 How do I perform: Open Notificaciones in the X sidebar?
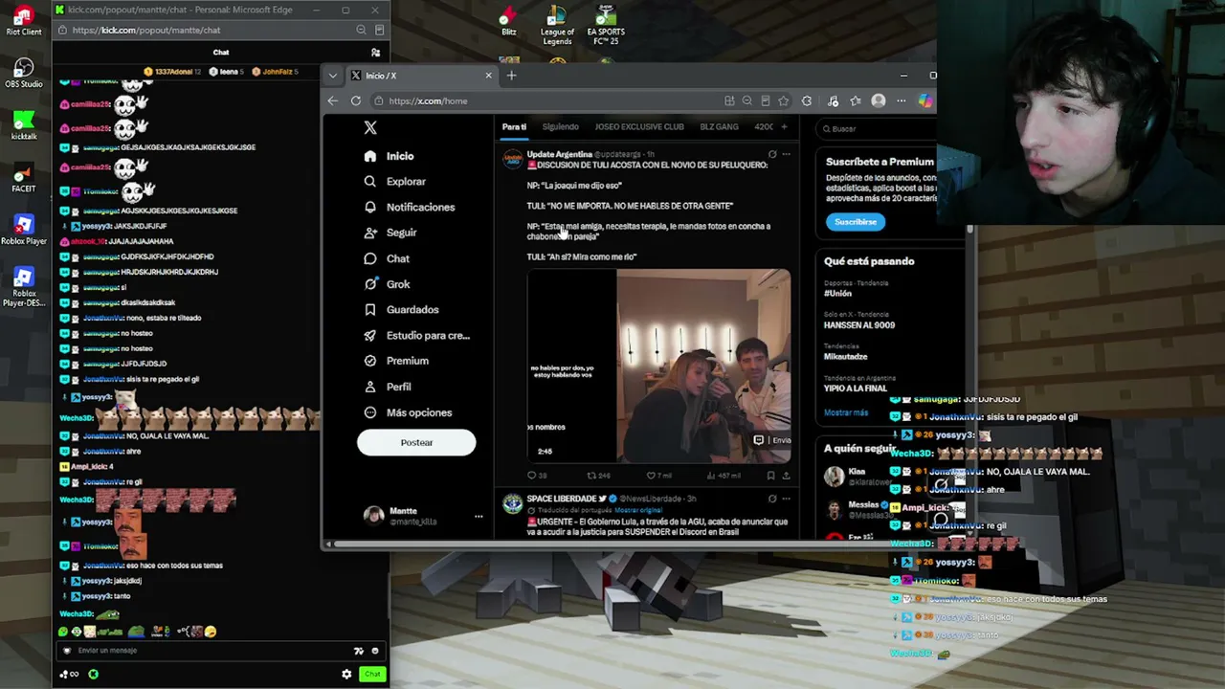click(x=410, y=207)
